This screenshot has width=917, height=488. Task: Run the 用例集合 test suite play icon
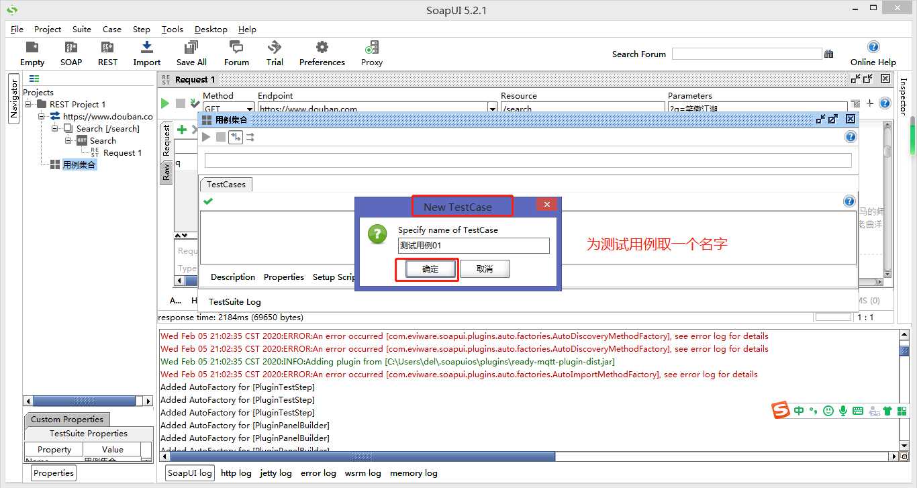click(206, 137)
